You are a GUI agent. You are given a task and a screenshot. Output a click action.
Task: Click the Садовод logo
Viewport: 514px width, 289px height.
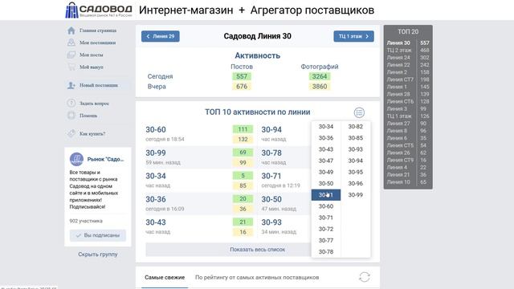[99, 10]
